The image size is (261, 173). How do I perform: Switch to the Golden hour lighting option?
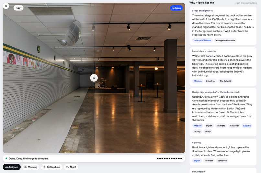tap(51, 167)
